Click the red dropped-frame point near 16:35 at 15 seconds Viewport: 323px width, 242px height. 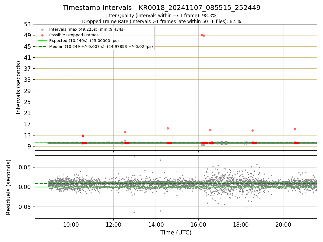(x=210, y=130)
